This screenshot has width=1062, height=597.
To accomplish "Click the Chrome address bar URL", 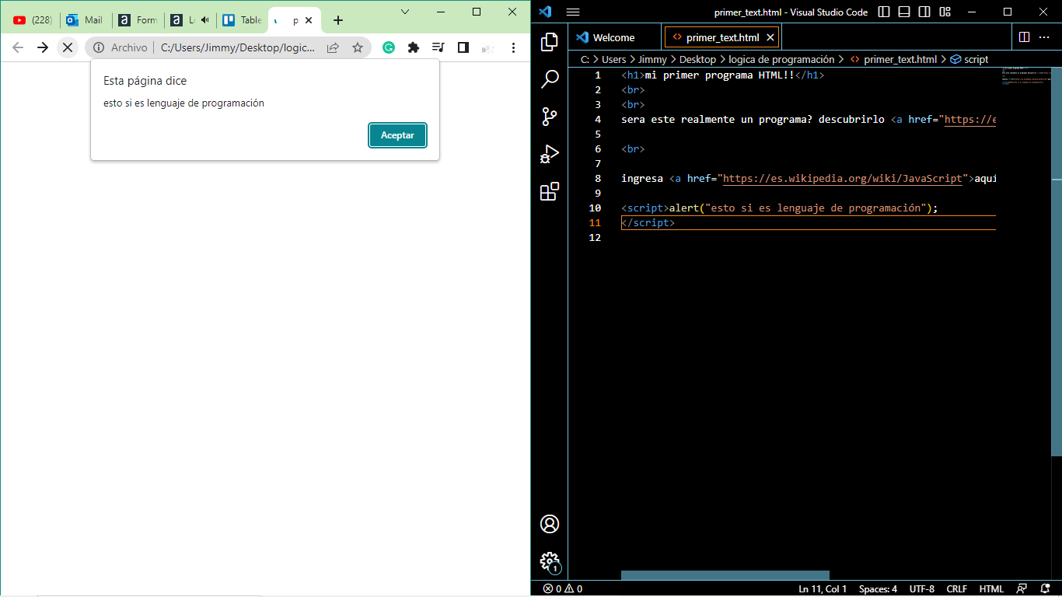I will click(238, 47).
